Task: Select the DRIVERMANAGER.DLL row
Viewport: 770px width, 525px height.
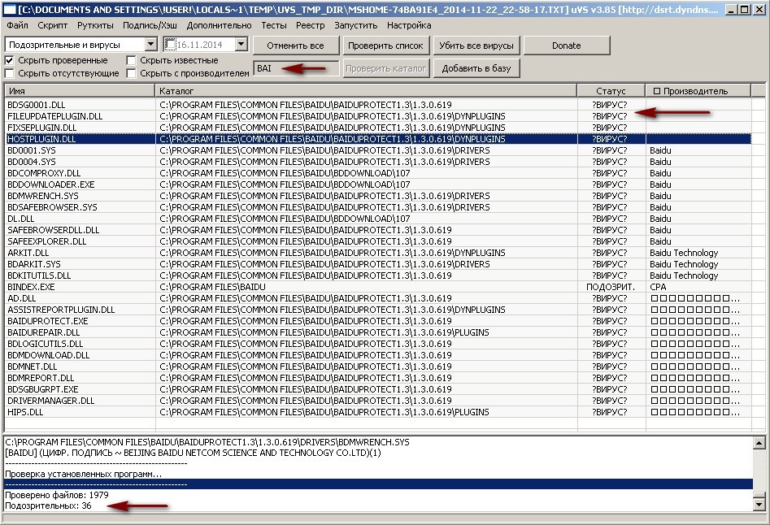Action: point(377,401)
